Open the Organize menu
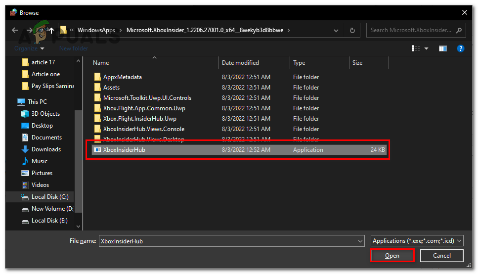Screen dimensions: 478x274 click(x=29, y=48)
